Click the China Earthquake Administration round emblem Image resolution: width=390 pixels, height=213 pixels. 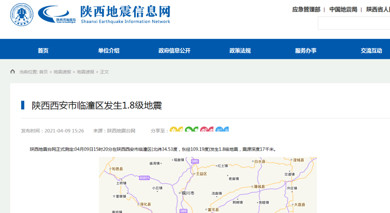[x=21, y=15]
